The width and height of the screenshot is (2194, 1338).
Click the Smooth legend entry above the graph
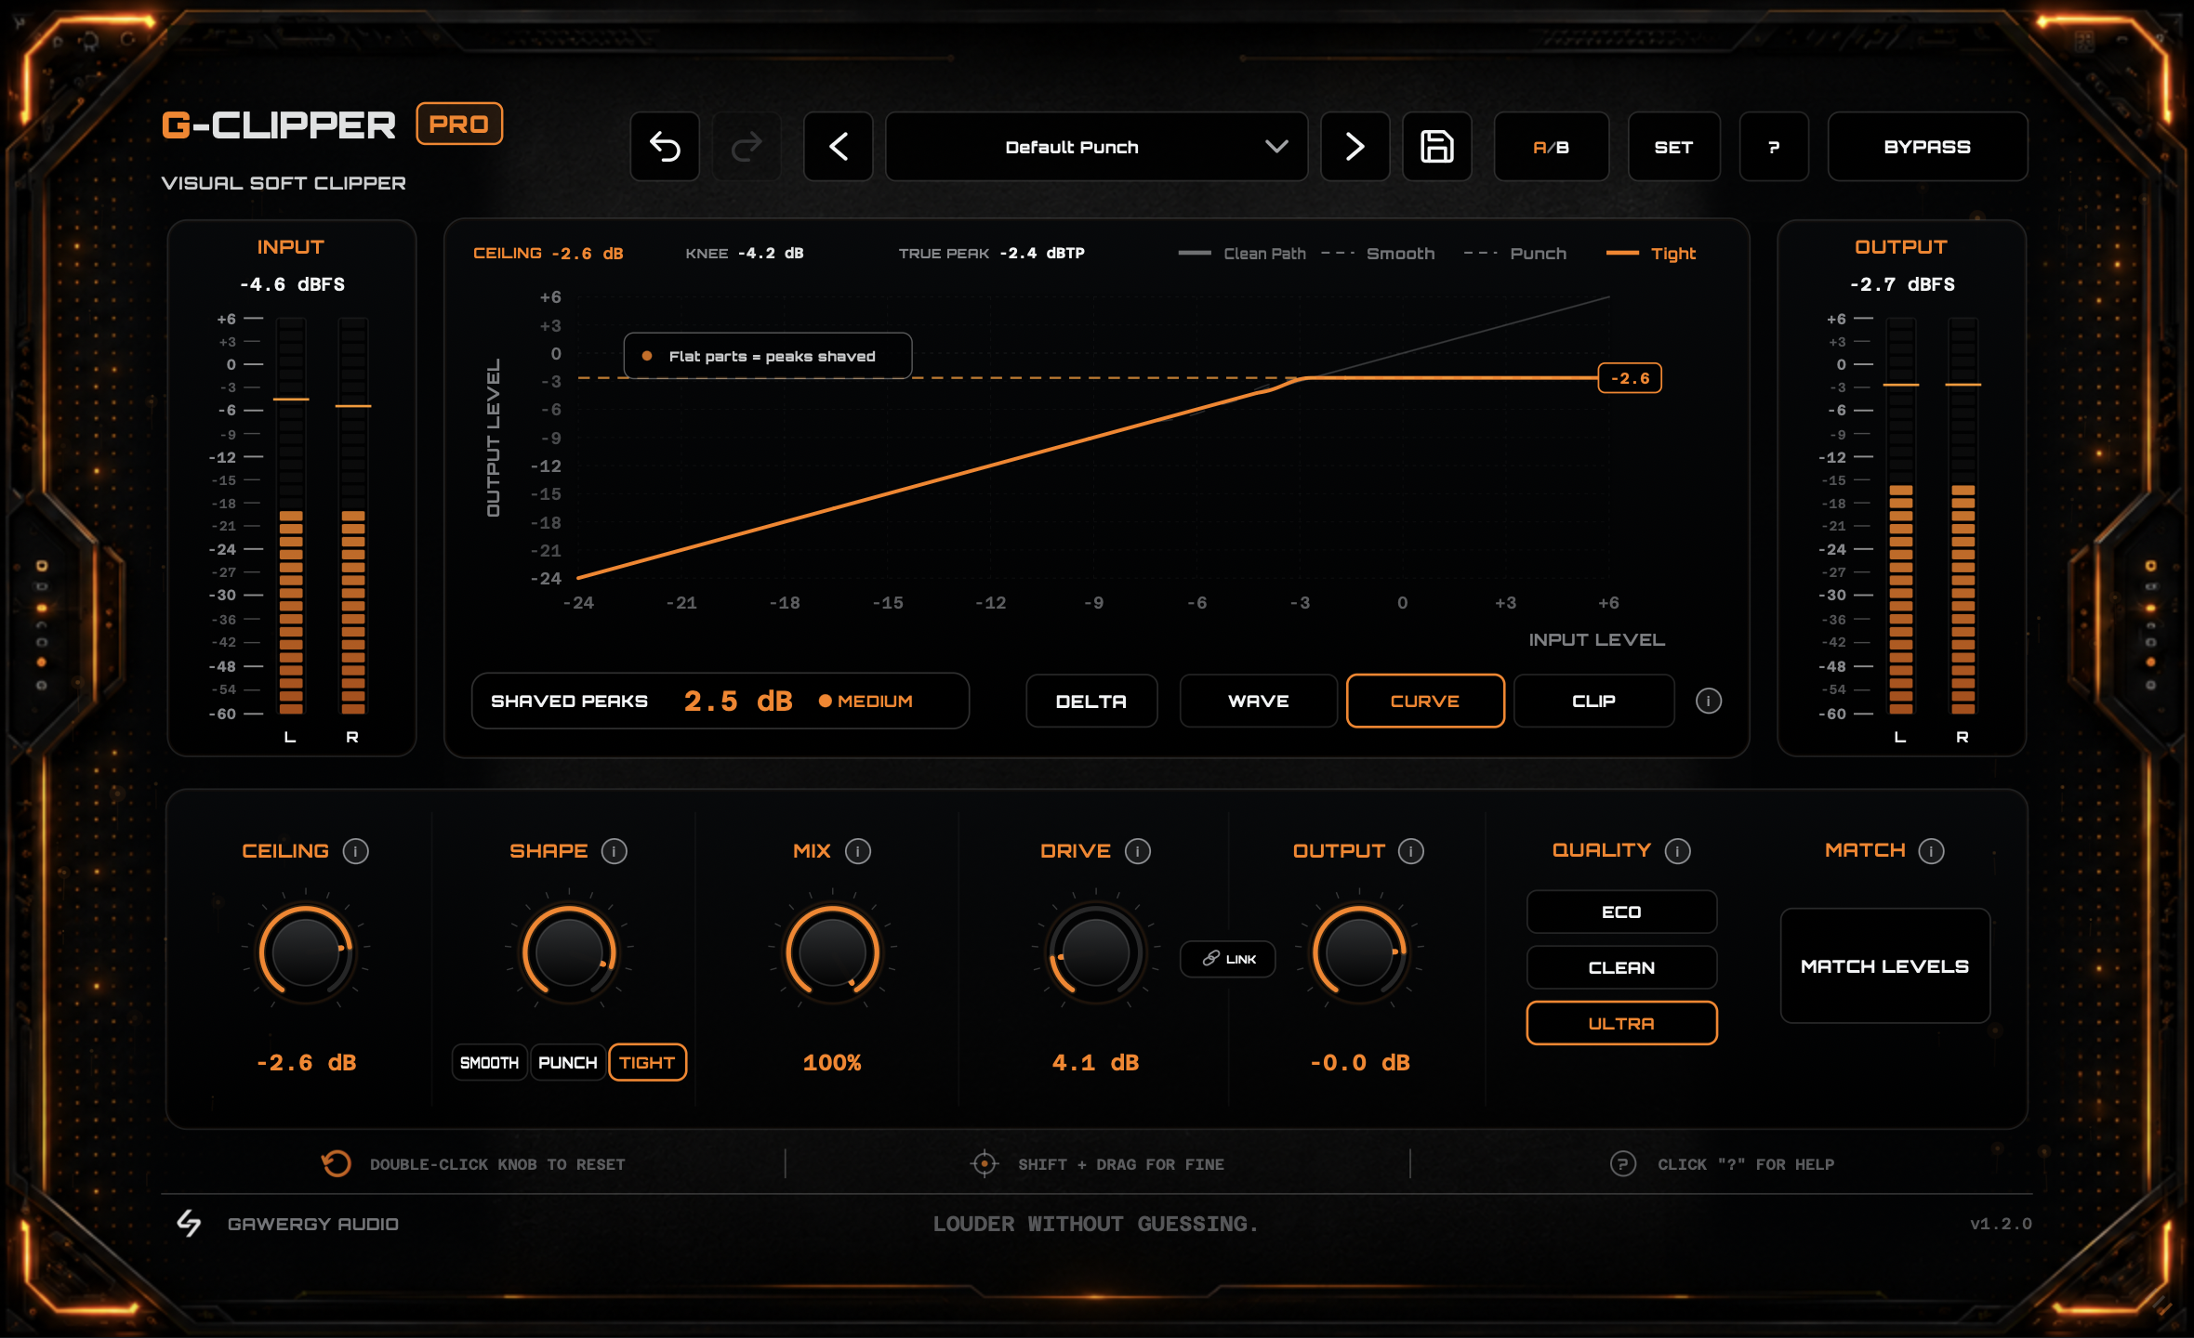pos(1378,254)
